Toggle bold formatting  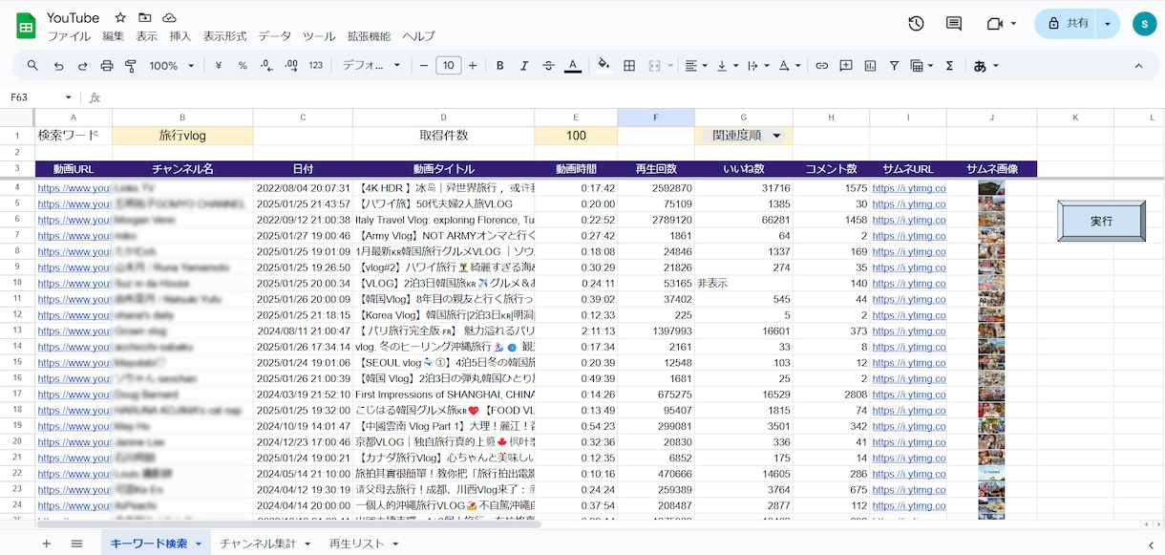(499, 66)
